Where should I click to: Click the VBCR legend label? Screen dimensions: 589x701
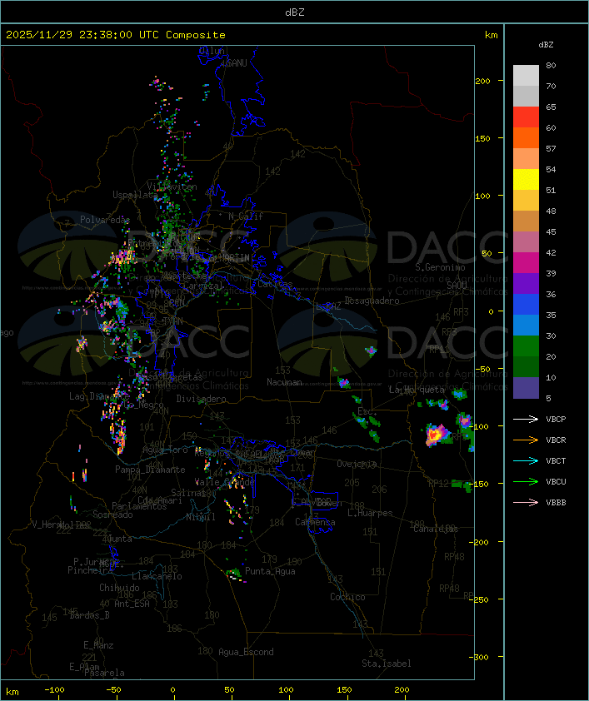click(556, 440)
